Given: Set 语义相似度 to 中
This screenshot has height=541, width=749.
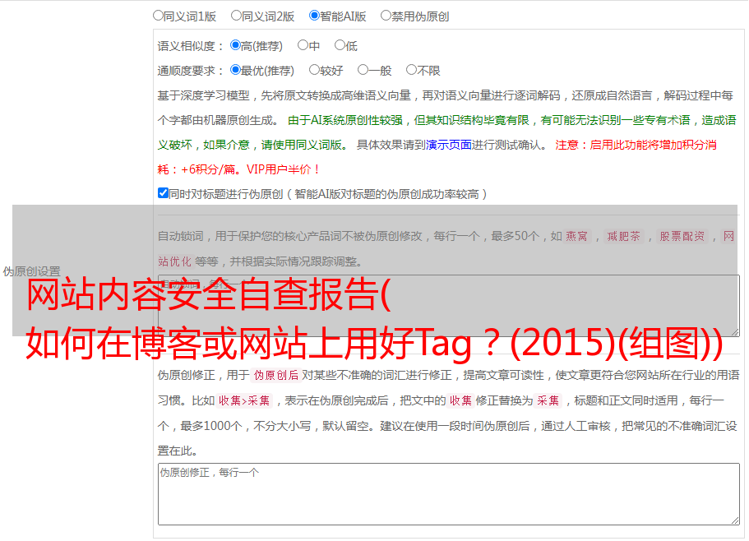Looking at the screenshot, I should [x=303, y=45].
